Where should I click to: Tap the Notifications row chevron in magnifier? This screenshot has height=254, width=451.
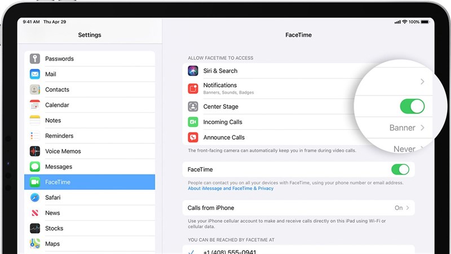pos(422,81)
